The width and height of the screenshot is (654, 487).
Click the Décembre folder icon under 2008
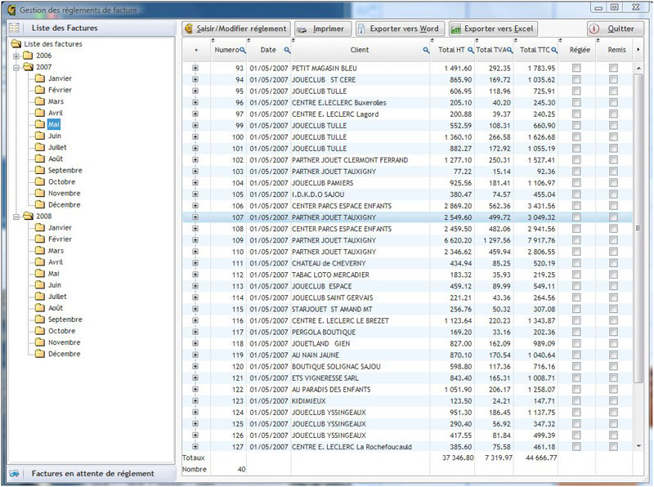point(40,354)
